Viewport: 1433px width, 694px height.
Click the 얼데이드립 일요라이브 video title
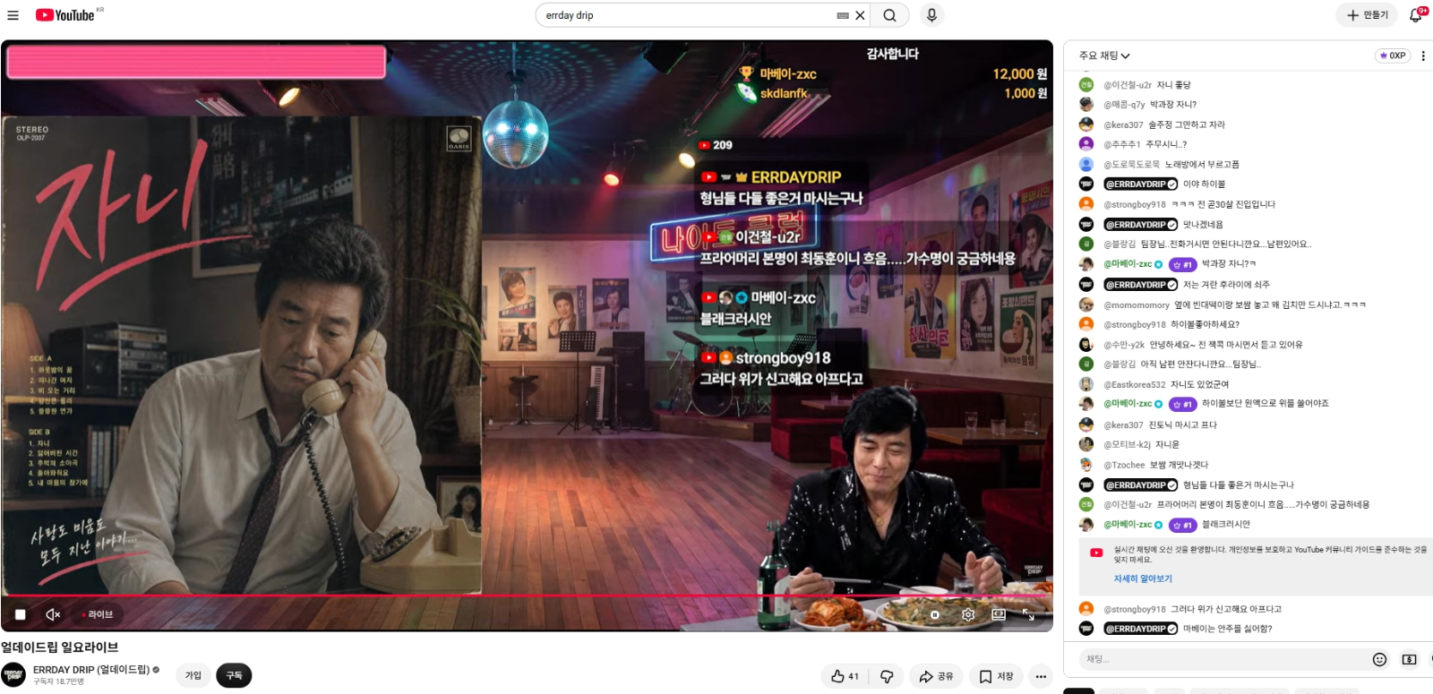click(59, 647)
